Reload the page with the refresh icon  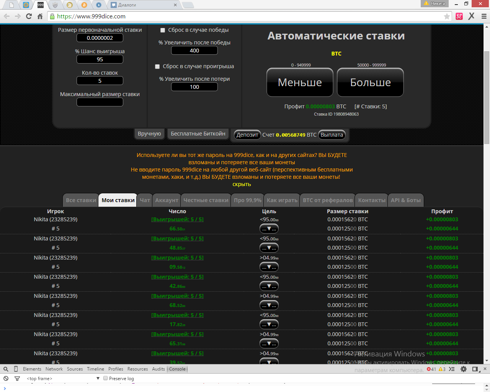point(29,16)
